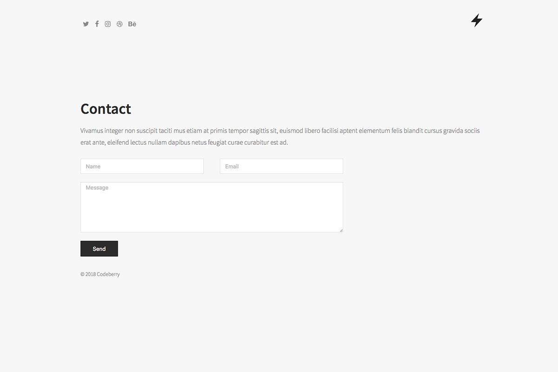The height and width of the screenshot is (372, 558).
Task: Click Codeberry in the footer copyright
Action: [x=108, y=274]
